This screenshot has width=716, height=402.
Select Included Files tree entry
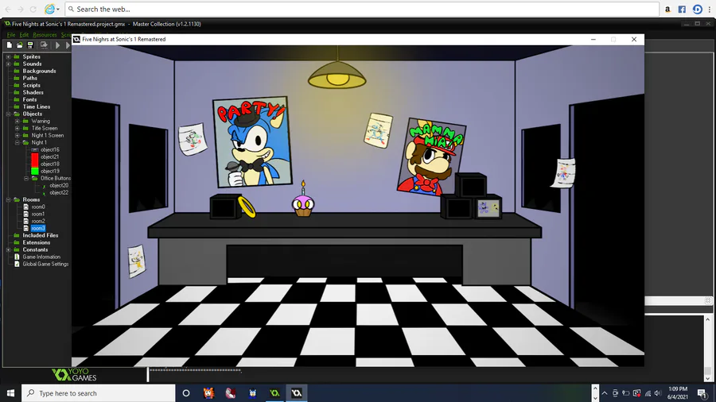pos(41,236)
